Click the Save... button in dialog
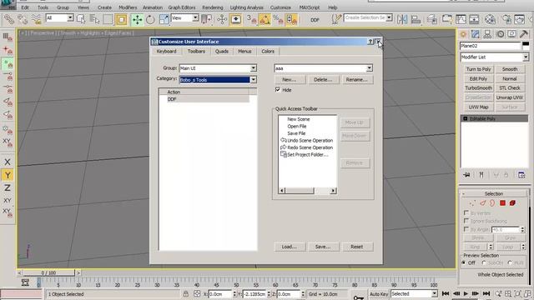 point(323,247)
